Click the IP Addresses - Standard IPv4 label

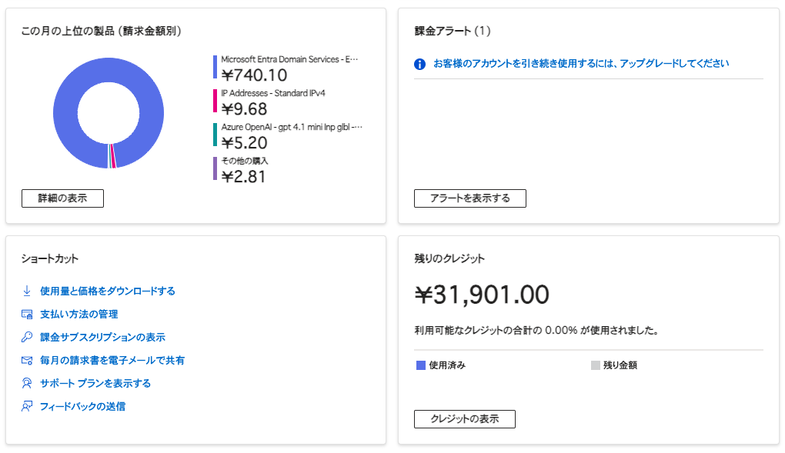tap(273, 93)
